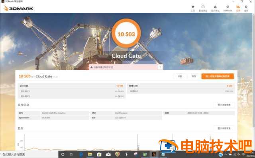Image resolution: width=255 pixels, height=158 pixels.
Task: Show details for system information section
Action: 224,105
